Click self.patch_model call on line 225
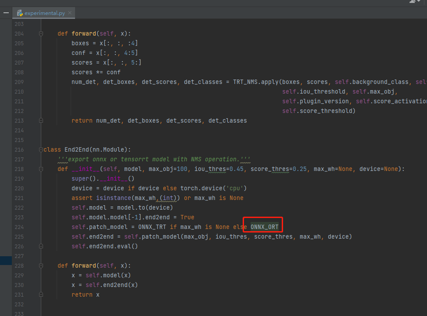Image resolution: width=427 pixels, height=316 pixels. [153, 236]
